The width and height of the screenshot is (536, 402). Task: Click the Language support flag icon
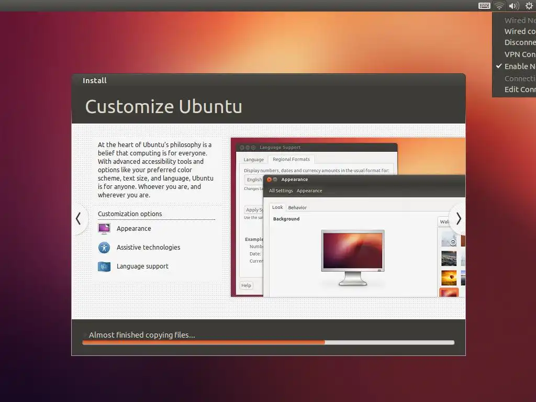click(x=104, y=266)
